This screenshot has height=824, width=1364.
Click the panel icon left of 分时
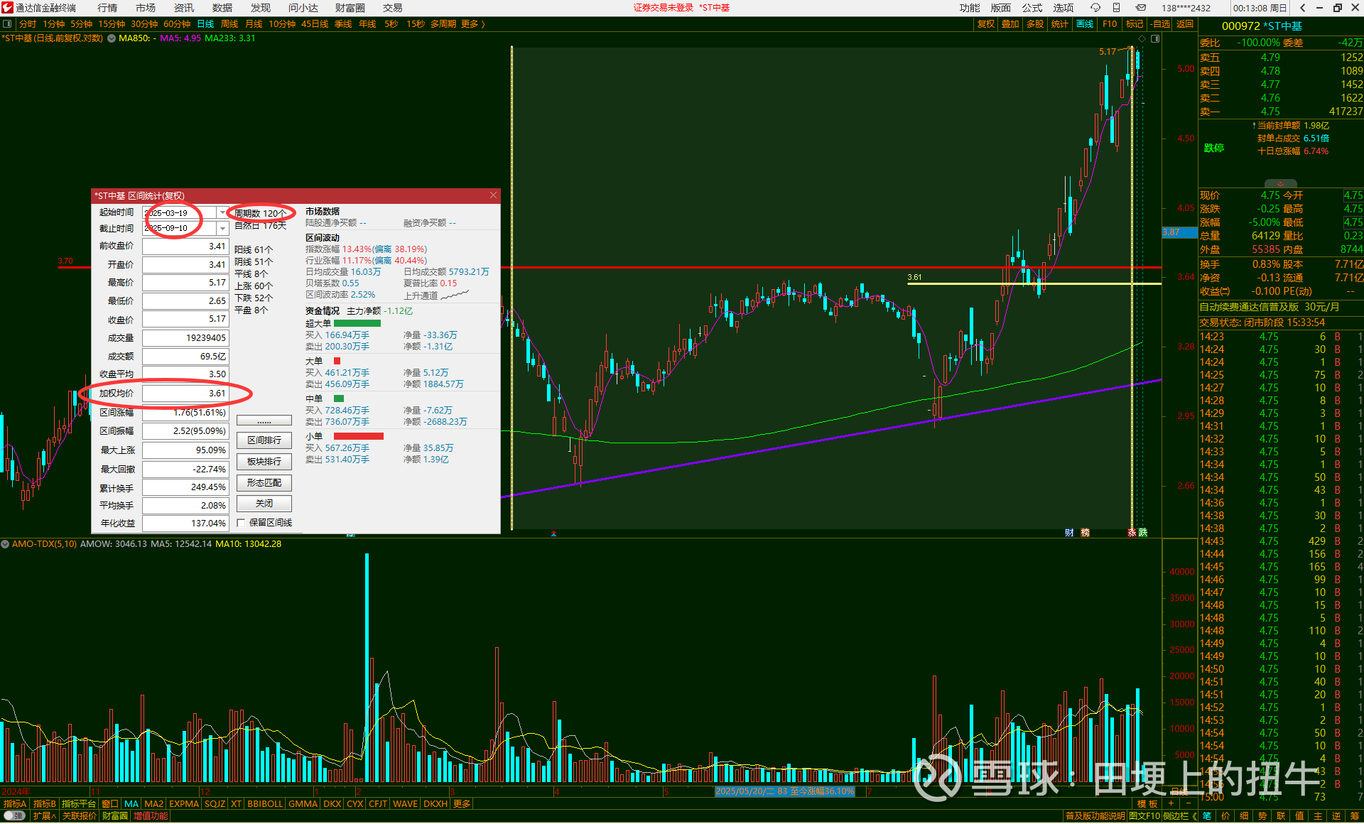[7, 24]
